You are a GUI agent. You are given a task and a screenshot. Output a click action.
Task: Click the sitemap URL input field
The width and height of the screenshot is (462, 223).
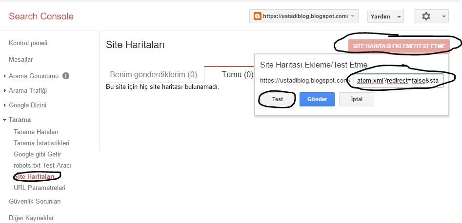[x=398, y=80]
